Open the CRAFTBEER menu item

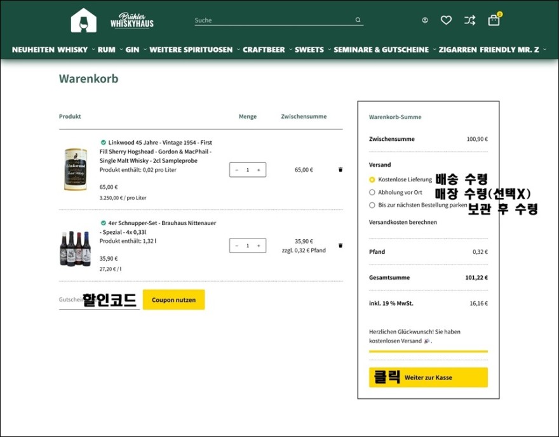pyautogui.click(x=264, y=49)
